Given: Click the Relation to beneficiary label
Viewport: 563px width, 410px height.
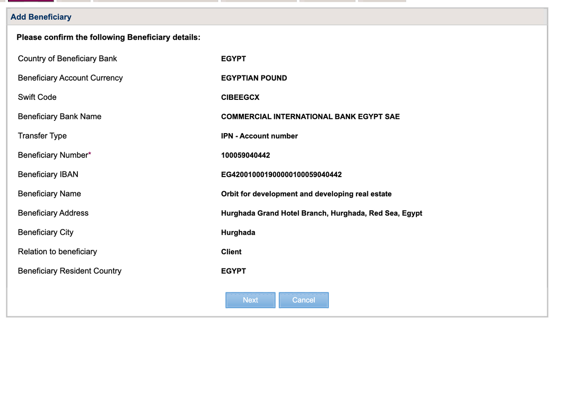Looking at the screenshot, I should click(x=57, y=252).
